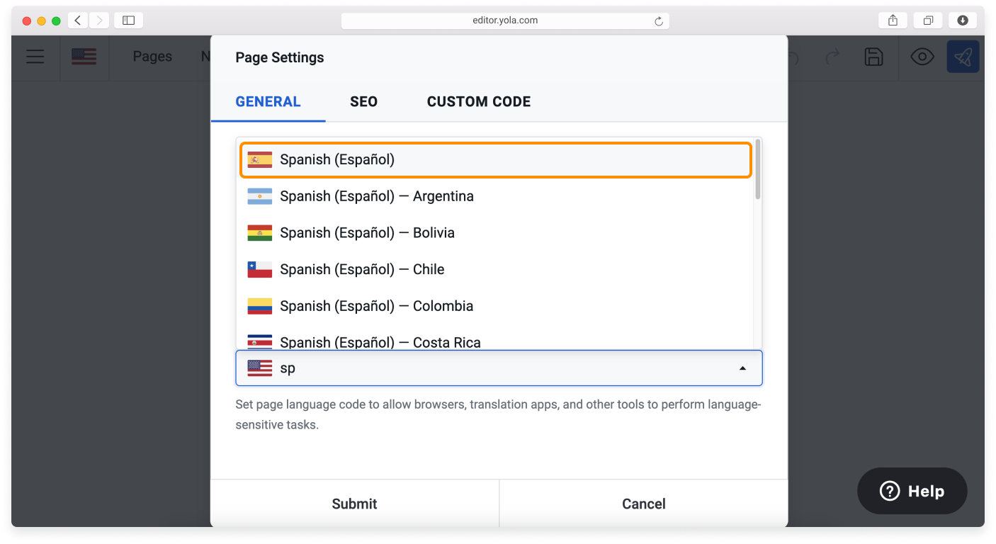Open the main hamburger menu

coord(35,57)
